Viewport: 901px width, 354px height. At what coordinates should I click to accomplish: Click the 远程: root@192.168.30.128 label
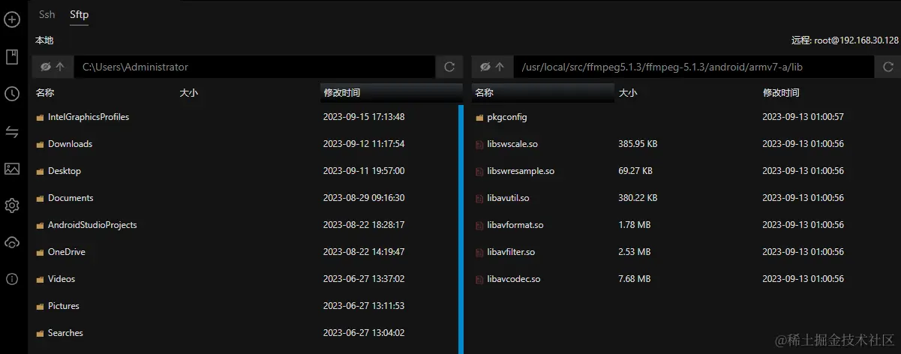point(845,40)
